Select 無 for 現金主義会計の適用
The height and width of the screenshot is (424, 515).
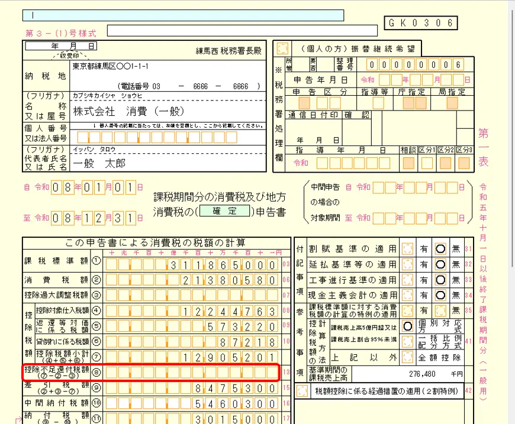tap(440, 295)
